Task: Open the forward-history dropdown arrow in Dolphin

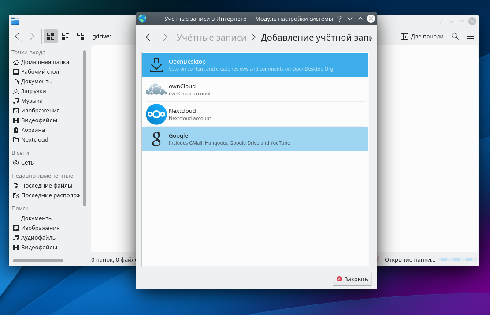Action: tap(37, 41)
